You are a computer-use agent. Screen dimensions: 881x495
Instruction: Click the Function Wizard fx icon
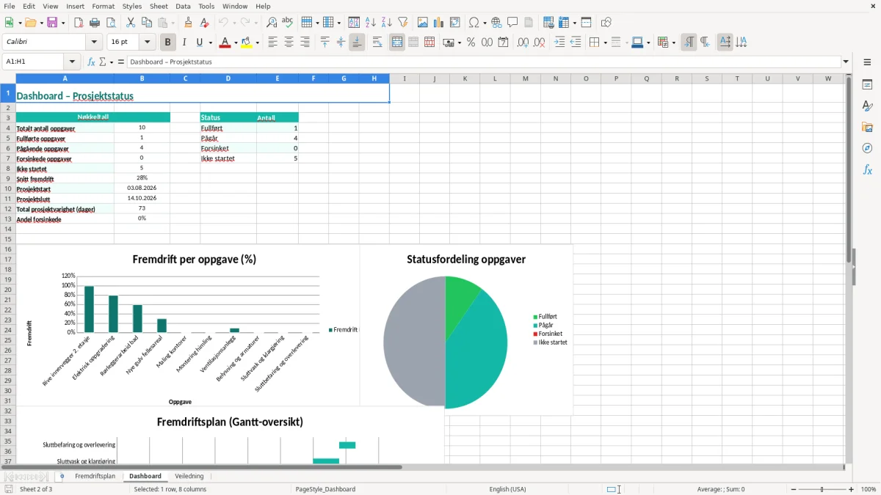[x=92, y=62]
